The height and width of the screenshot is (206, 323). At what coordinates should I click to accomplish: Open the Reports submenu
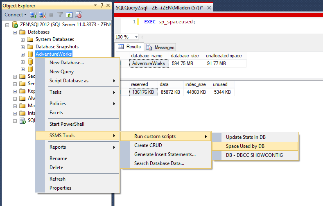coord(77,147)
